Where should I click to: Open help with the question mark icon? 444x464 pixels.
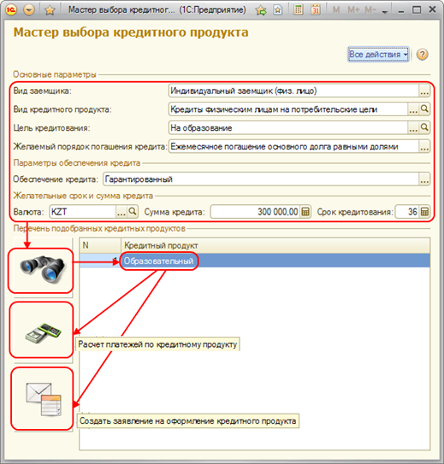pos(422,55)
